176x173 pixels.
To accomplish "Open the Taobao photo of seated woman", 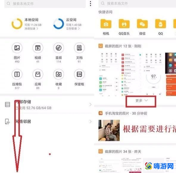I will coord(109,130).
